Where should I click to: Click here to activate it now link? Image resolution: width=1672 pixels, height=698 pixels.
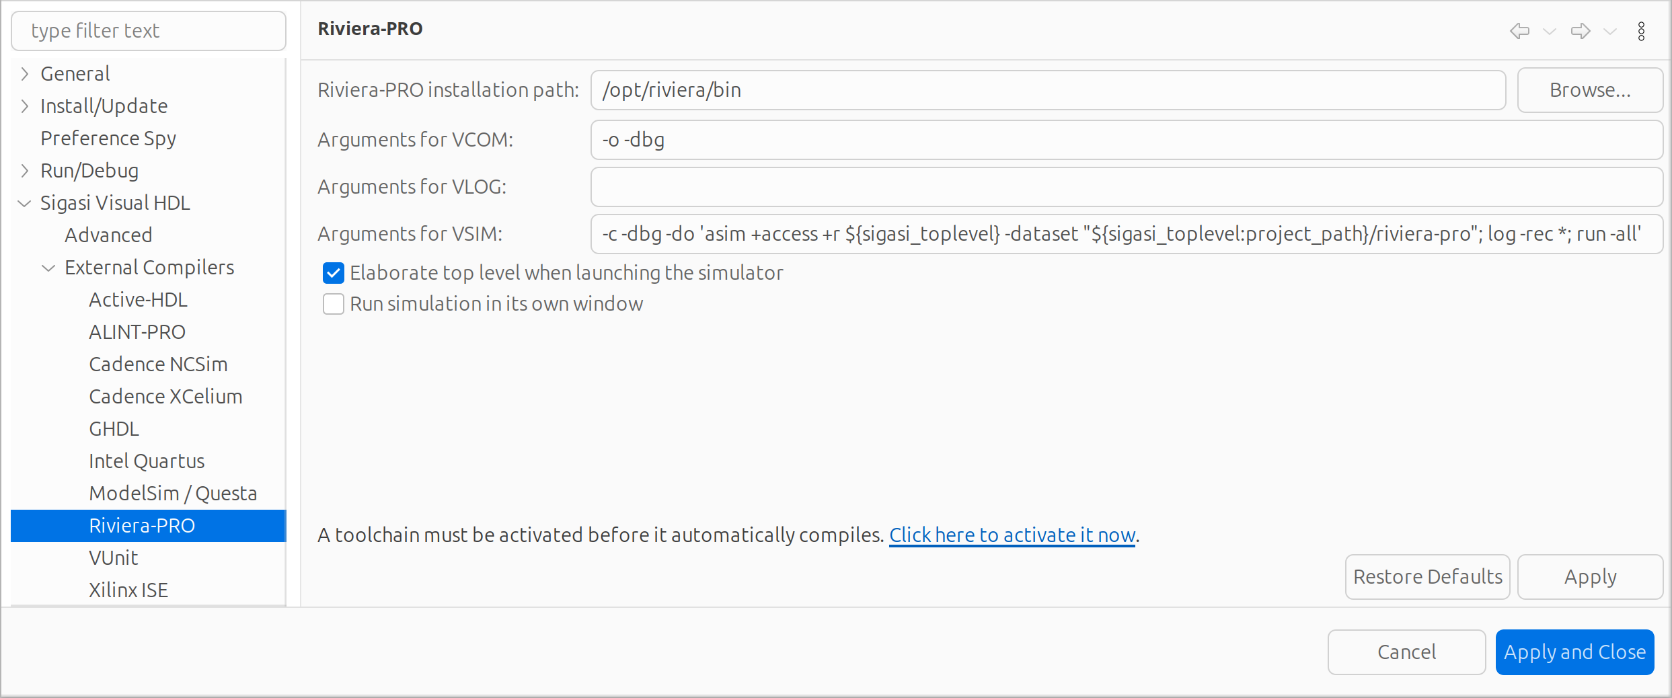pyautogui.click(x=1012, y=535)
